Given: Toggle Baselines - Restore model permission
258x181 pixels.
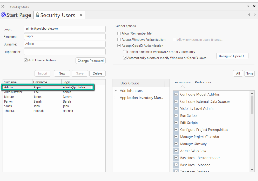Looking at the screenshot, I should pyautogui.click(x=176, y=158).
